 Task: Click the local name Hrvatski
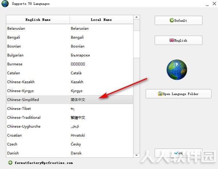[x=78, y=135]
